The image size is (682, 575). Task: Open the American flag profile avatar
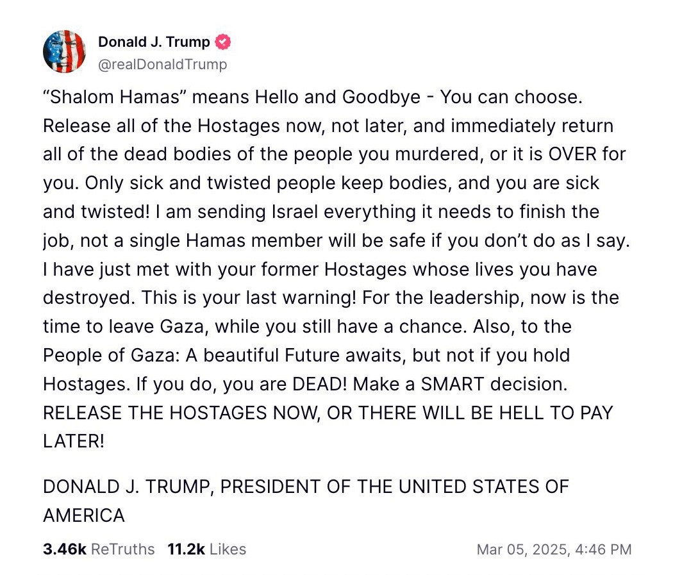coord(64,51)
